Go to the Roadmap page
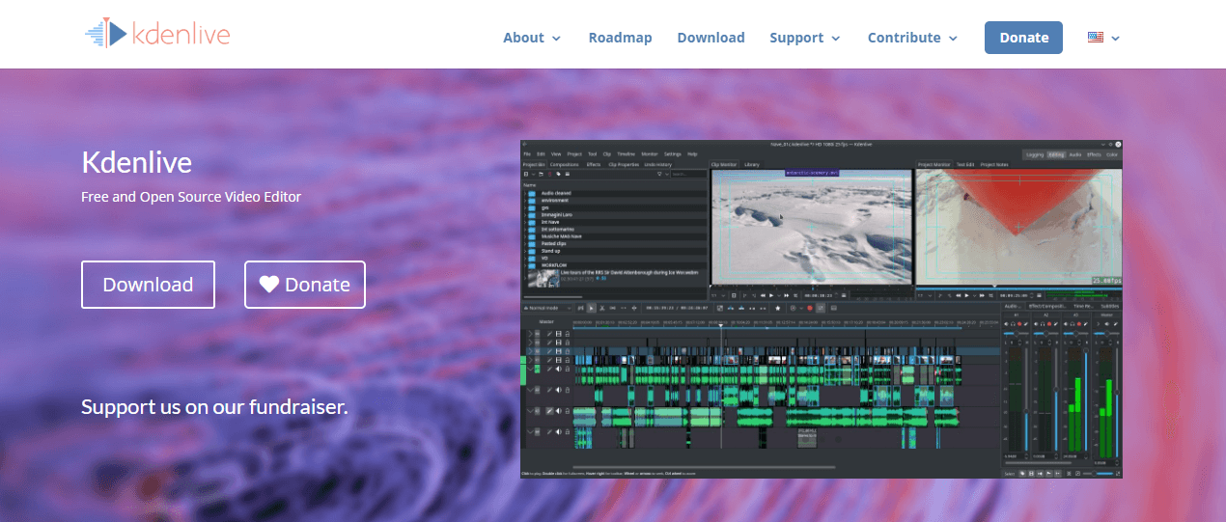Viewport: 1226px width, 522px height. tap(620, 38)
